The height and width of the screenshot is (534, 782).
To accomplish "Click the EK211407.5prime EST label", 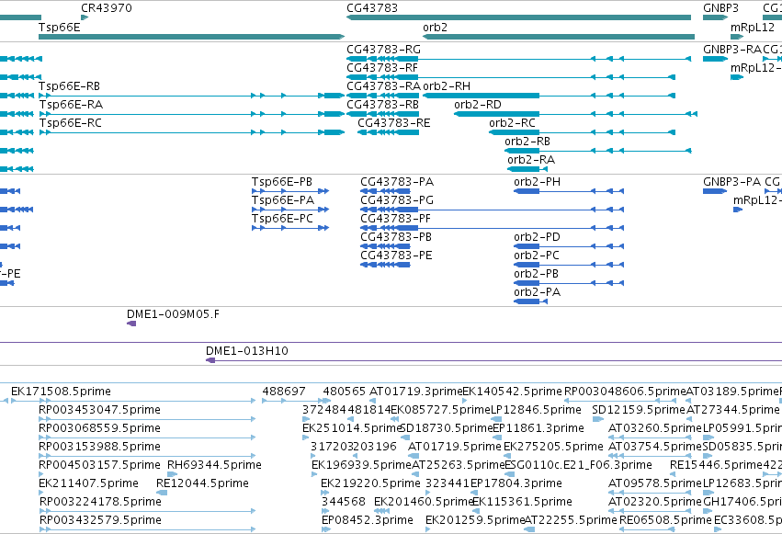I will 88,483.
